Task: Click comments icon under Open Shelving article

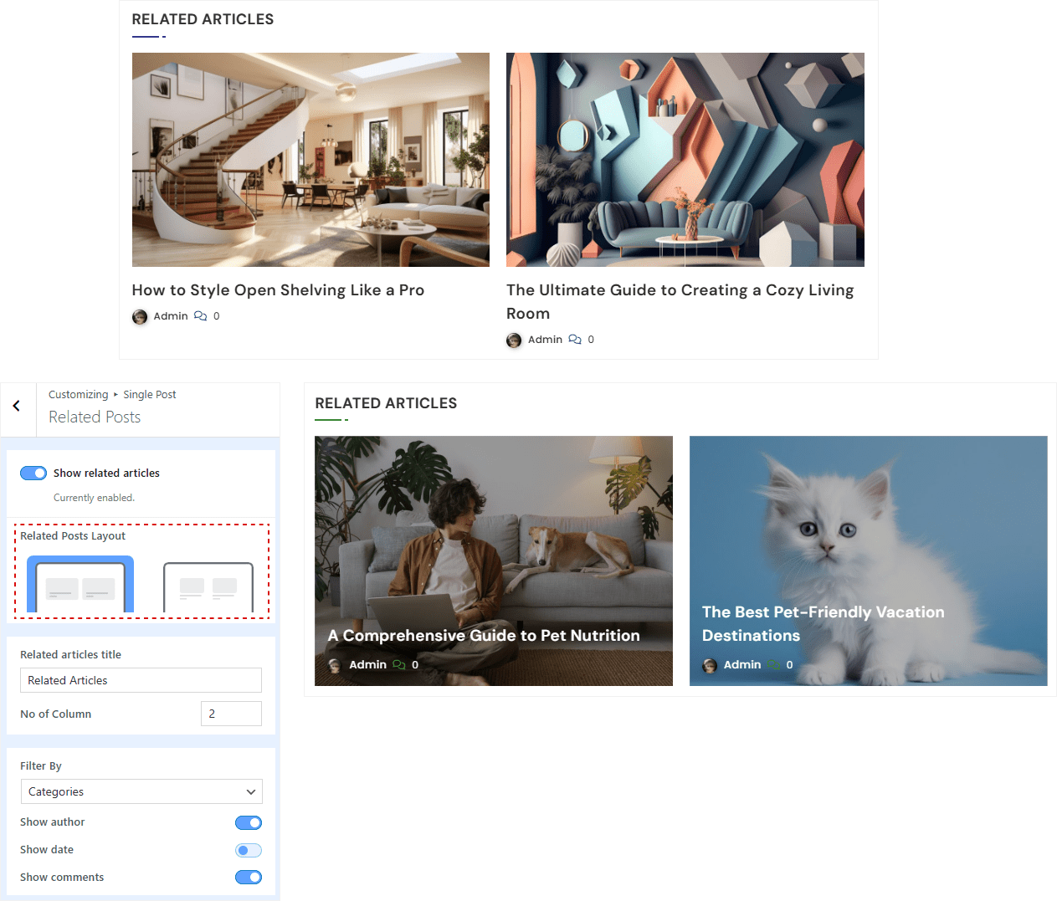Action: click(200, 316)
